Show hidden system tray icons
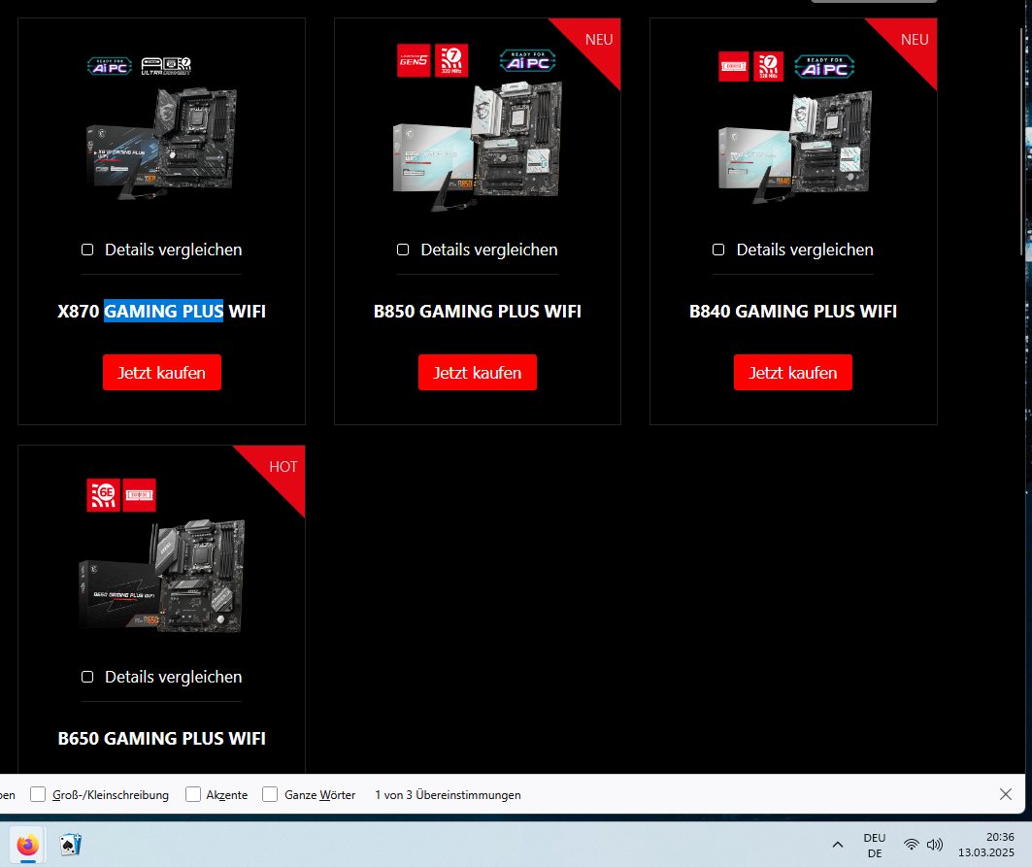This screenshot has height=867, width=1032. click(x=837, y=845)
